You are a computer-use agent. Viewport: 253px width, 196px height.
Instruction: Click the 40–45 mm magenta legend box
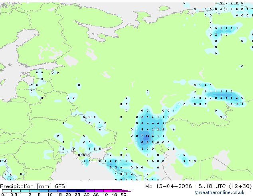108,191
